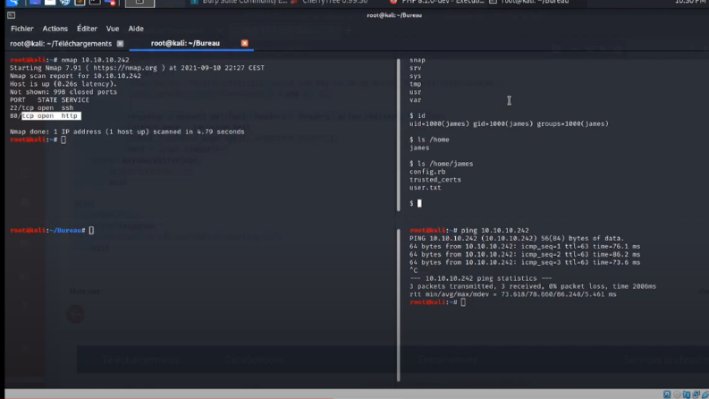Switch to the root@kali: ~/Téléchargements tab

pos(61,44)
